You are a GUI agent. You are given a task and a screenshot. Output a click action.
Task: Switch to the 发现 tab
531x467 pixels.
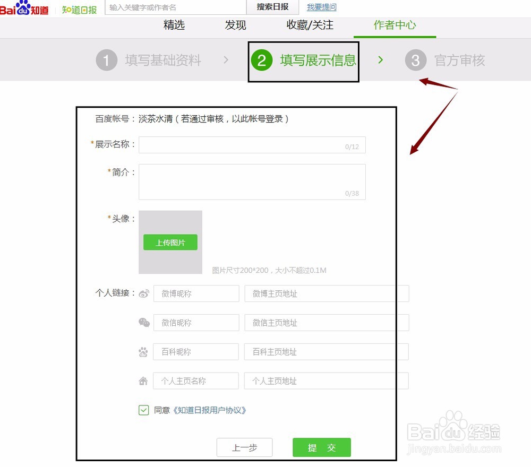(x=235, y=25)
